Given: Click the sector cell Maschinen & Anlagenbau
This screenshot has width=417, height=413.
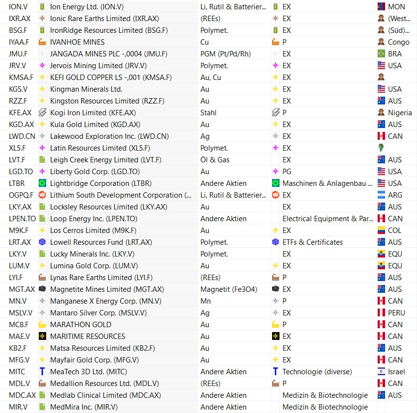Looking at the screenshot, I should 327,183.
